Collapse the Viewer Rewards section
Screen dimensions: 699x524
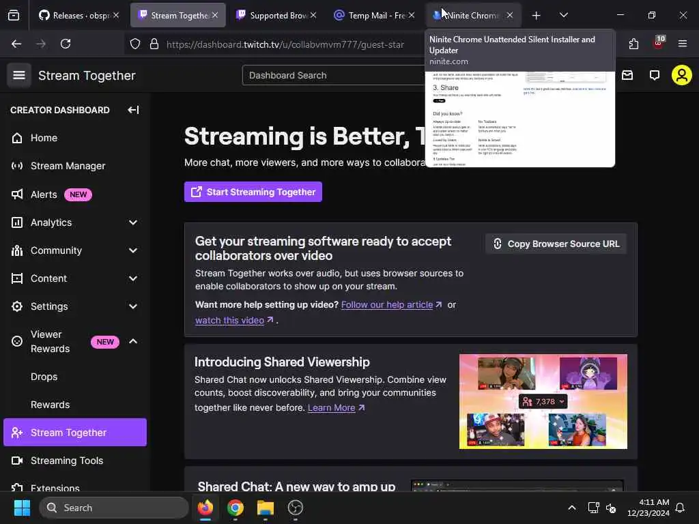click(133, 342)
